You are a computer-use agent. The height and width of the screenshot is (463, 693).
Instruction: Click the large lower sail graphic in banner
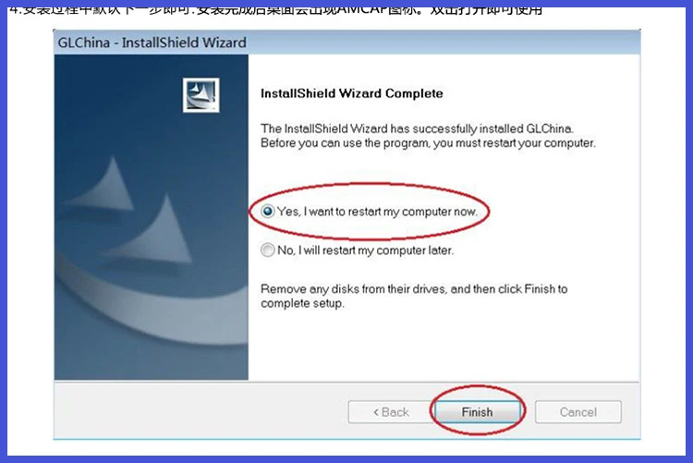[x=151, y=230]
